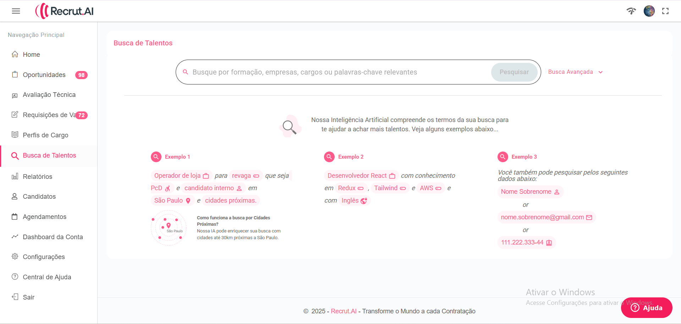Click the Ajuda floating button

[647, 308]
